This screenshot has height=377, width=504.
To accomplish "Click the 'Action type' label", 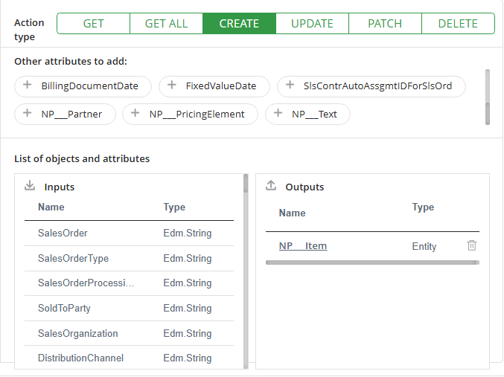I will (29, 30).
